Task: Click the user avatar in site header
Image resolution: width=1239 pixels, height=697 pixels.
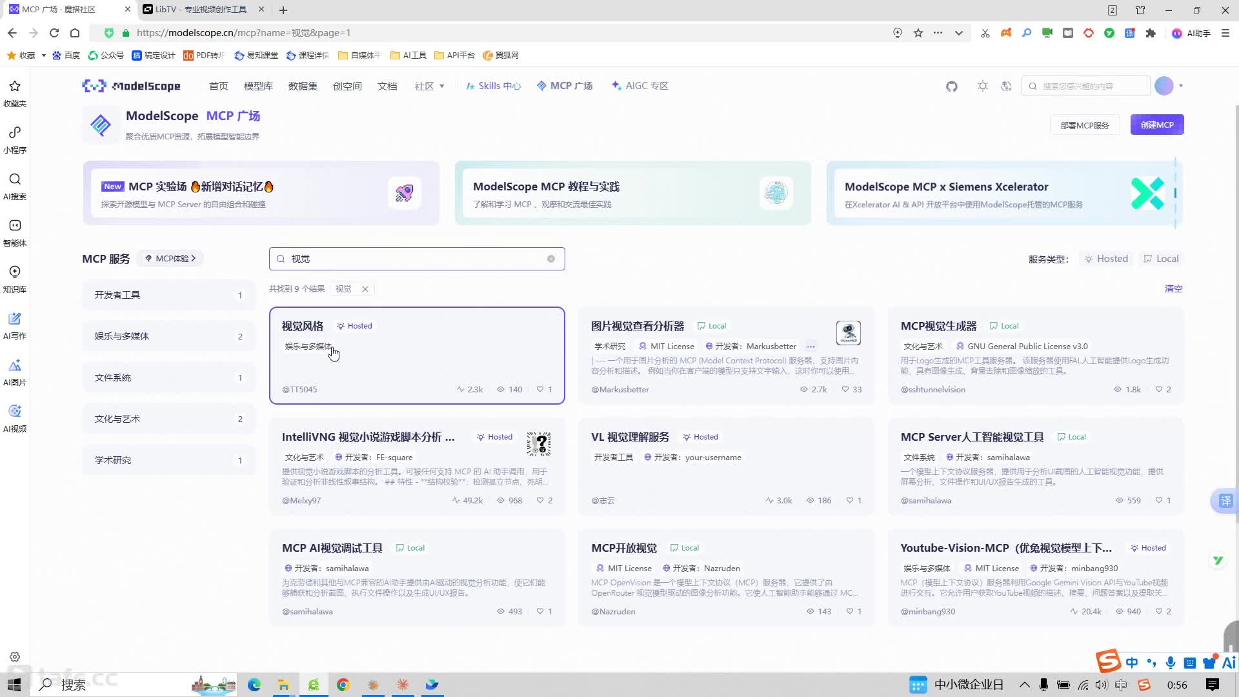Action: click(x=1164, y=86)
